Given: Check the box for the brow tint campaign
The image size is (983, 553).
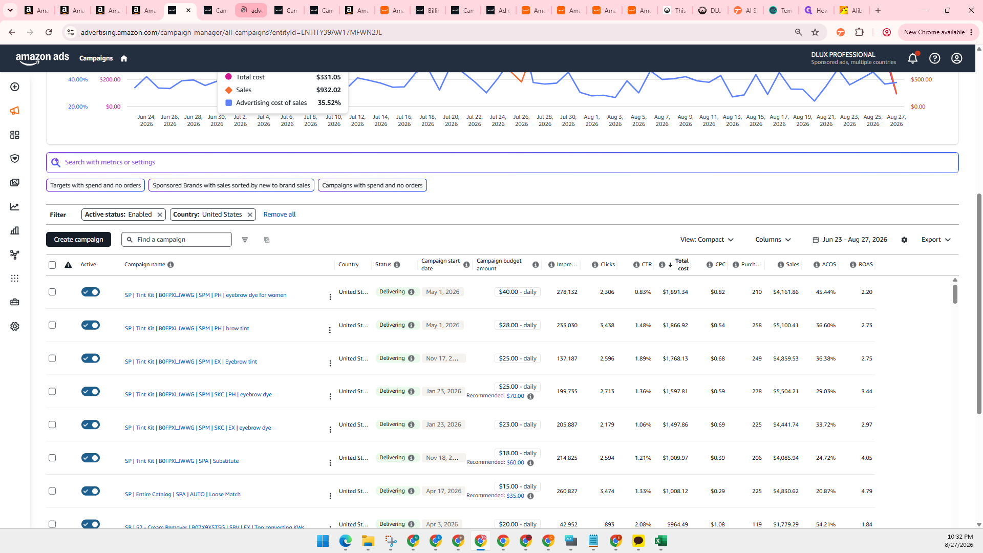Looking at the screenshot, I should click(x=52, y=325).
